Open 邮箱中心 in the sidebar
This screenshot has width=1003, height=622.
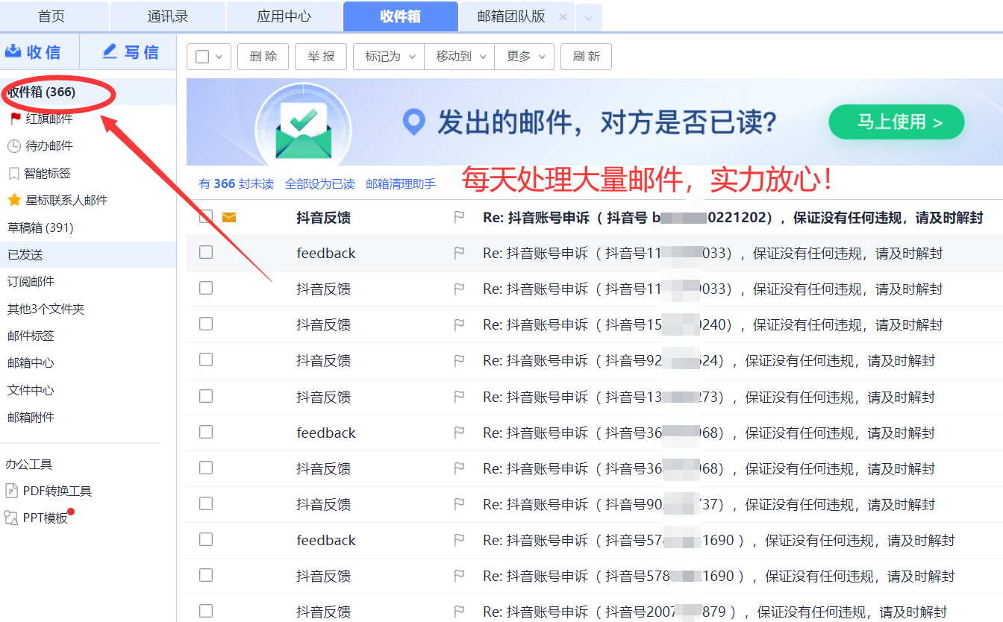(x=31, y=363)
